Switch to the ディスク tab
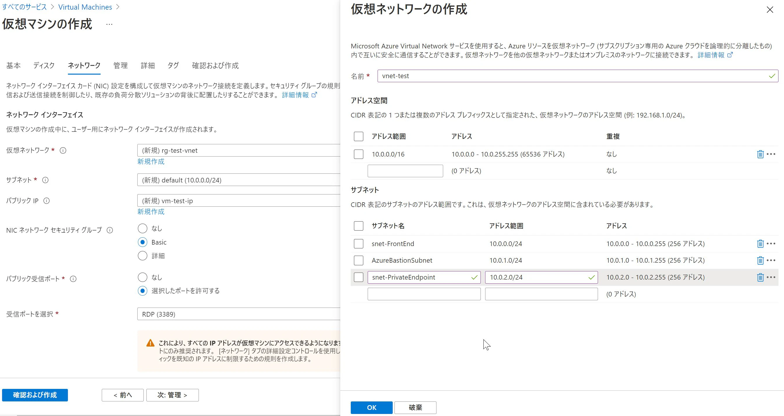 [x=44, y=65]
